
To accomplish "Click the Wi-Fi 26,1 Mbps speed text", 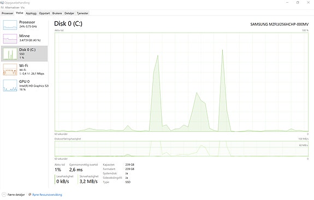I will click(32, 74).
